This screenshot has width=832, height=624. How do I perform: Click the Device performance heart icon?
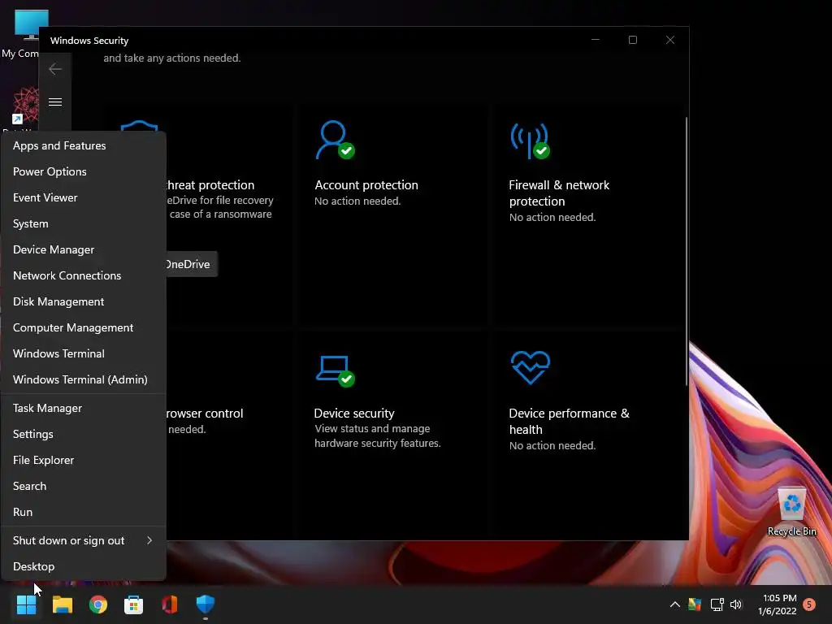530,367
